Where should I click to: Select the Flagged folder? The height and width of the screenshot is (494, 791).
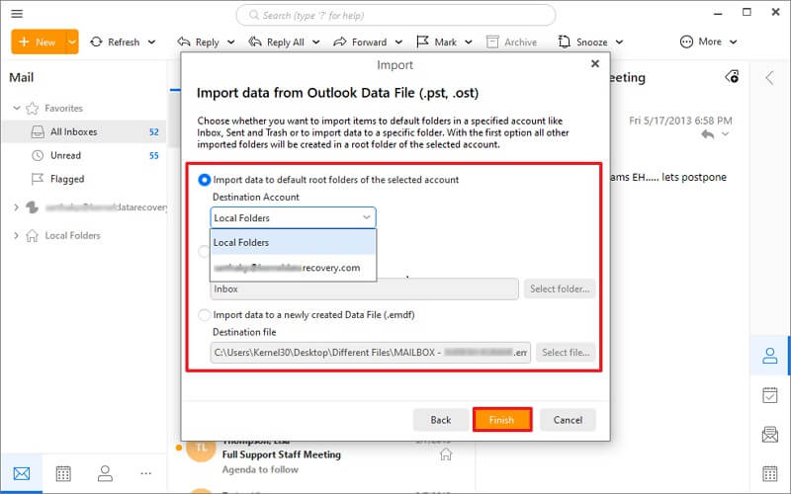(84, 179)
